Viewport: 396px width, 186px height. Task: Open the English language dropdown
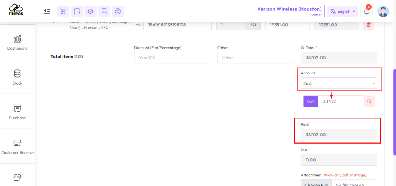coord(343,11)
